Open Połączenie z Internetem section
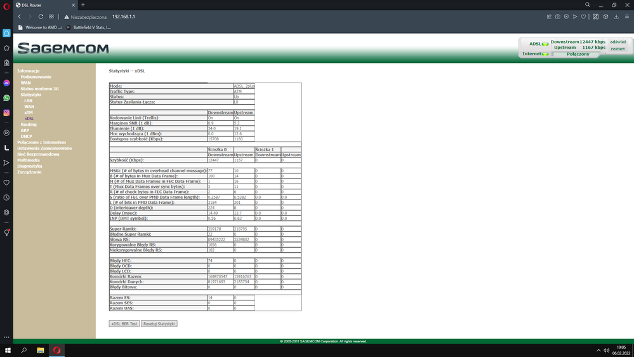 click(41, 142)
